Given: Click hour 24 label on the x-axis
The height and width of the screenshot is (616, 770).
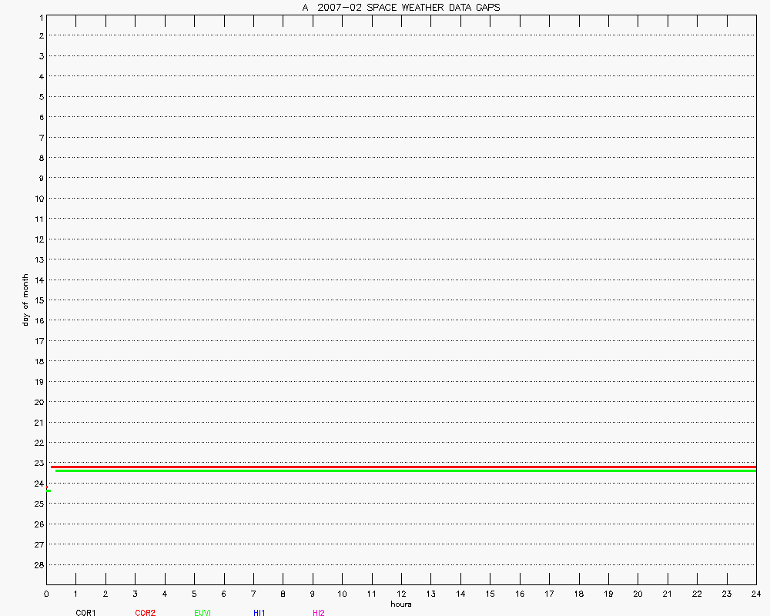Looking at the screenshot, I should 755,594.
